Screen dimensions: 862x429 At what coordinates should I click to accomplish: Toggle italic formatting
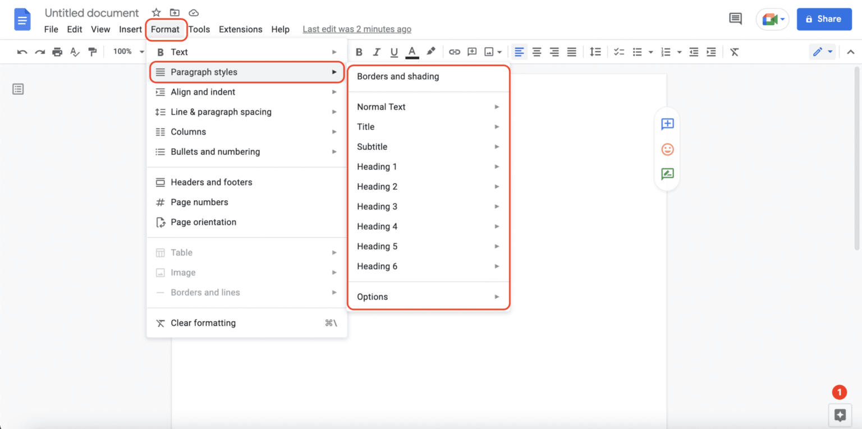click(377, 52)
